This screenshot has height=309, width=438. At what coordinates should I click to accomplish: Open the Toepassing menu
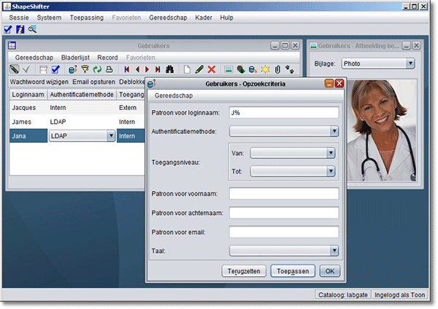[87, 17]
